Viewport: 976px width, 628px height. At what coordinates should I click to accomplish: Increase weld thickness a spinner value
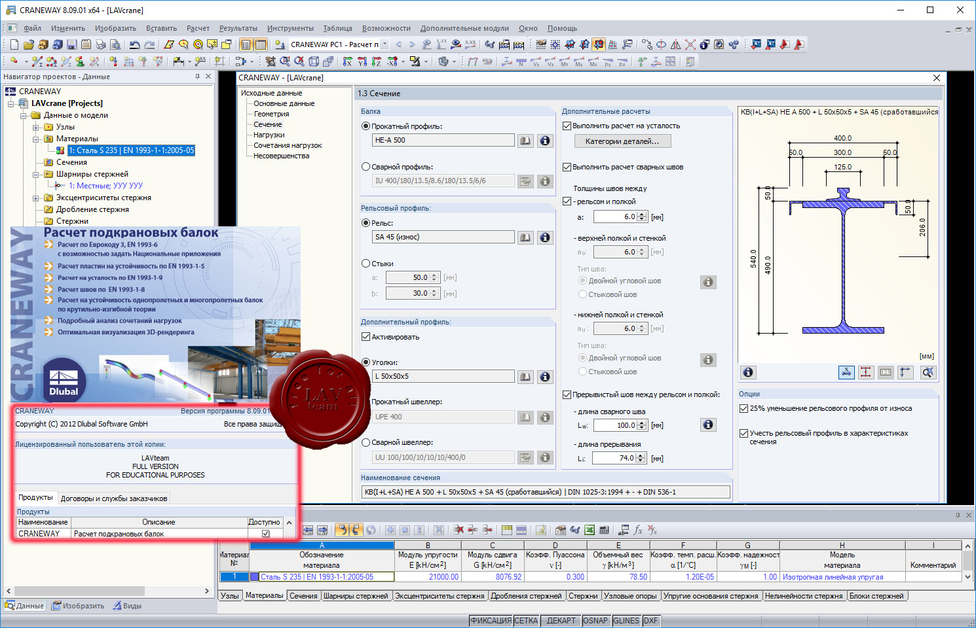tap(642, 214)
